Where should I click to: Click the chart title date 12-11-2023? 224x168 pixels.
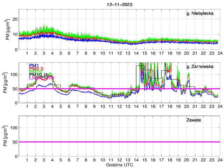120,5
